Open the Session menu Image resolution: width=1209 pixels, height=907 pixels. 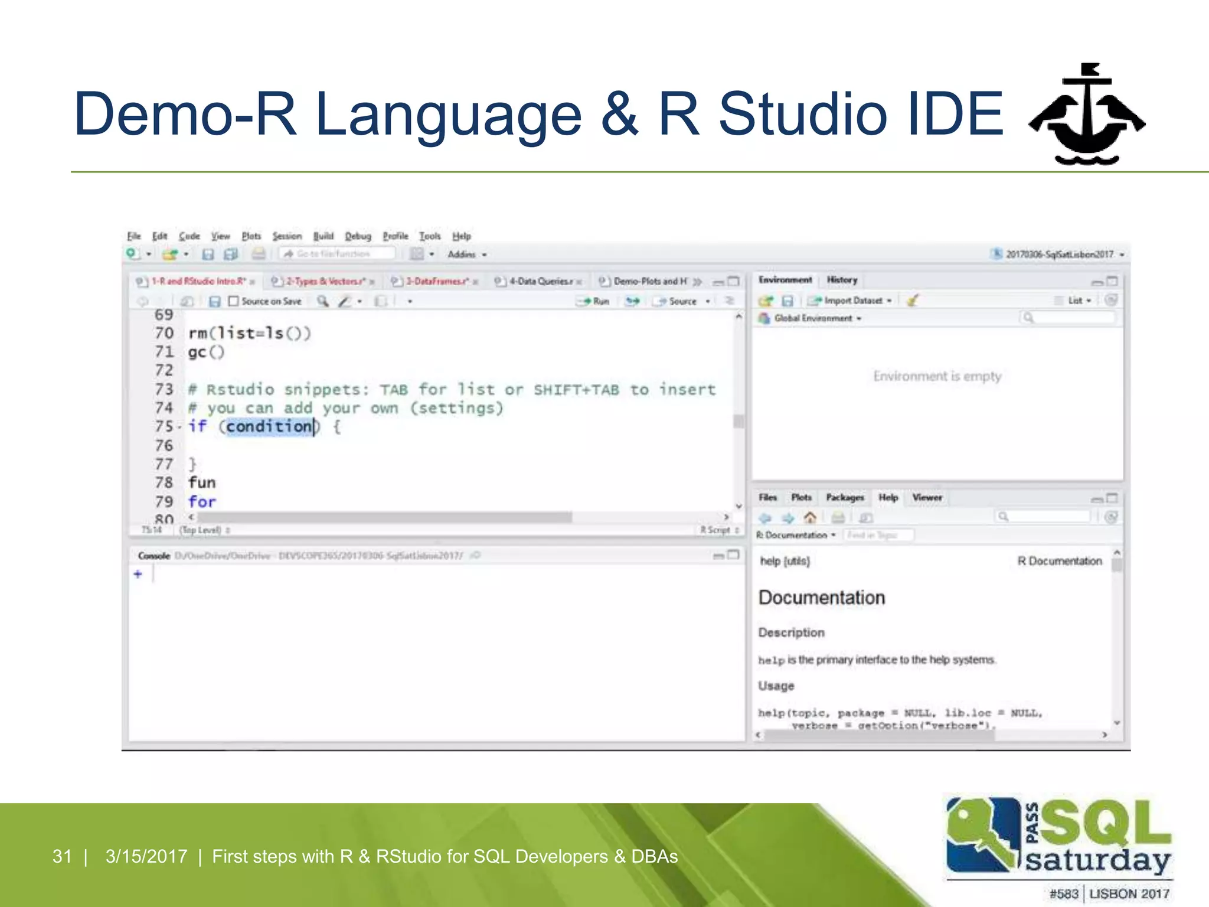tap(287, 236)
